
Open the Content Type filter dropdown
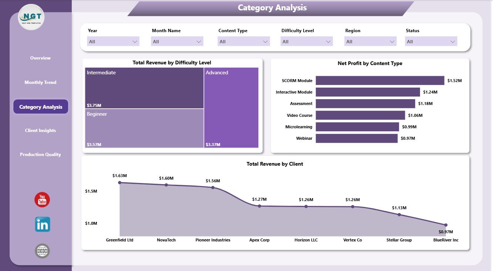tap(244, 41)
